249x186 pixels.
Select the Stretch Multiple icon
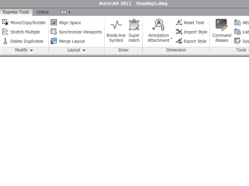tap(5, 32)
